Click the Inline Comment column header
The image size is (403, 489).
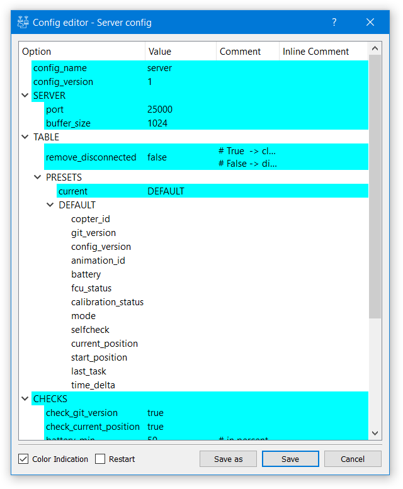[x=324, y=51]
